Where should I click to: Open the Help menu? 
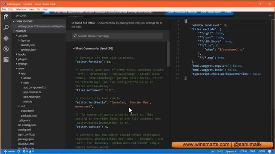(46, 9)
